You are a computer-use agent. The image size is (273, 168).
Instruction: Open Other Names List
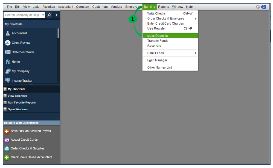(170, 67)
